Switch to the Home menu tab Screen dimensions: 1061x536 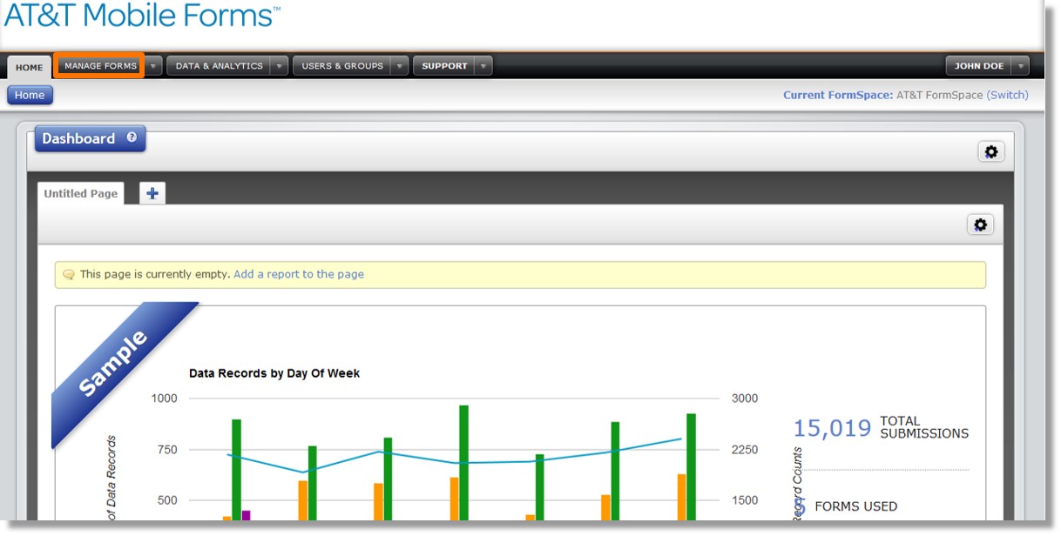29,67
